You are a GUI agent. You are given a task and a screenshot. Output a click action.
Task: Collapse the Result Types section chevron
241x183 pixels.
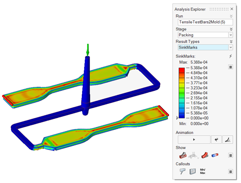click(231, 41)
